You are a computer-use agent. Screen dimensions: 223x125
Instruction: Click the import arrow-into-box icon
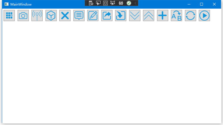point(121,16)
